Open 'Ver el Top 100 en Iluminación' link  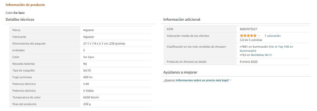click(266, 49)
